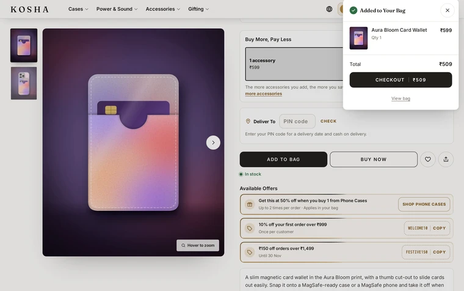The width and height of the screenshot is (464, 291).
Task: Click the PIN code input field
Action: coord(297,121)
